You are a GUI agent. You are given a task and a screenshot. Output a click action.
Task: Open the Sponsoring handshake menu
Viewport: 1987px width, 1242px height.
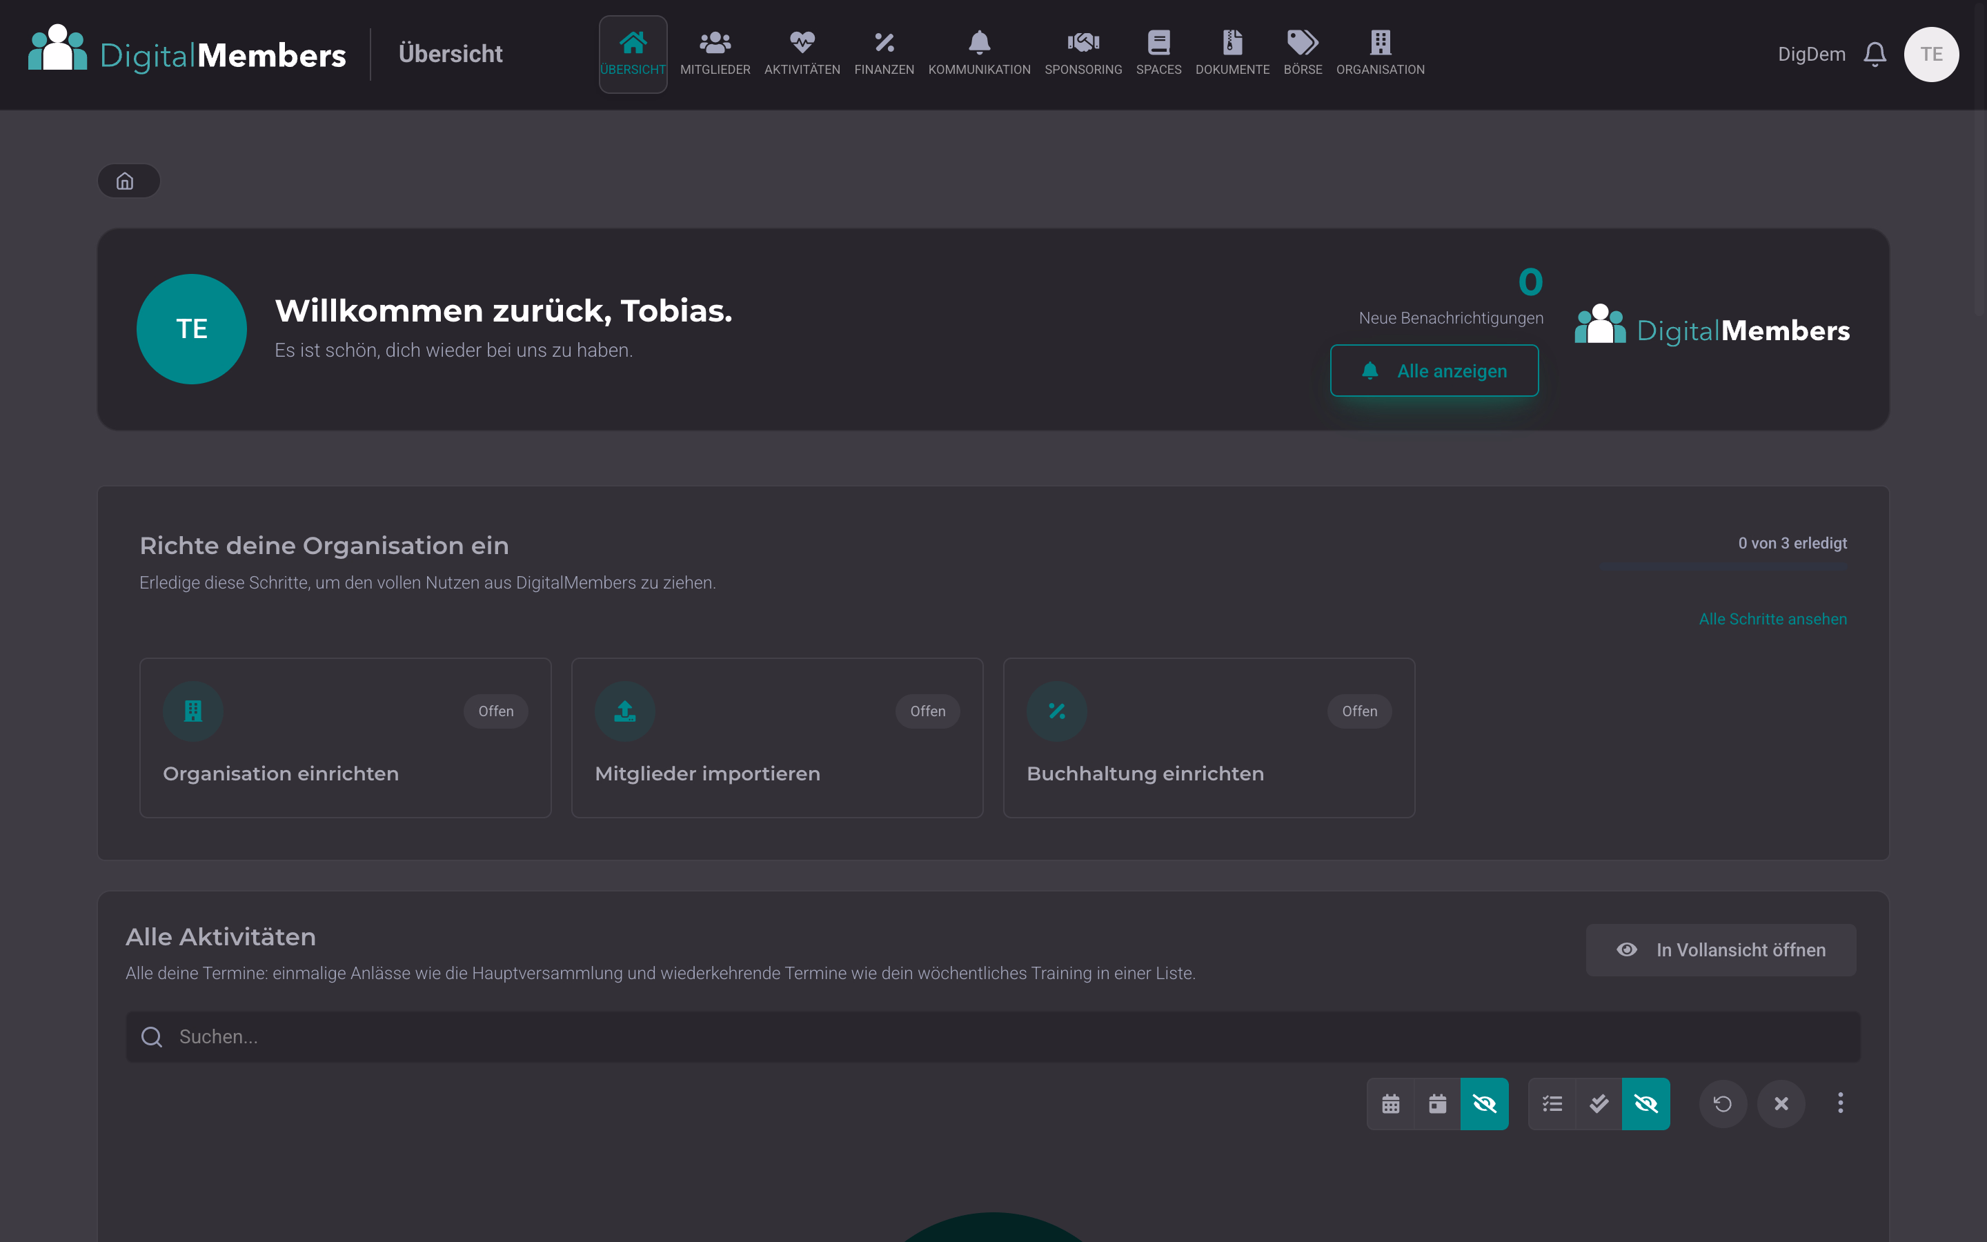1083,55
